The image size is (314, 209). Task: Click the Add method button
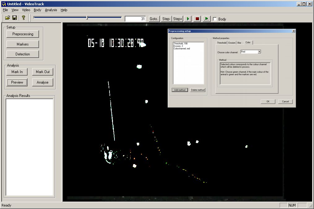click(x=180, y=90)
